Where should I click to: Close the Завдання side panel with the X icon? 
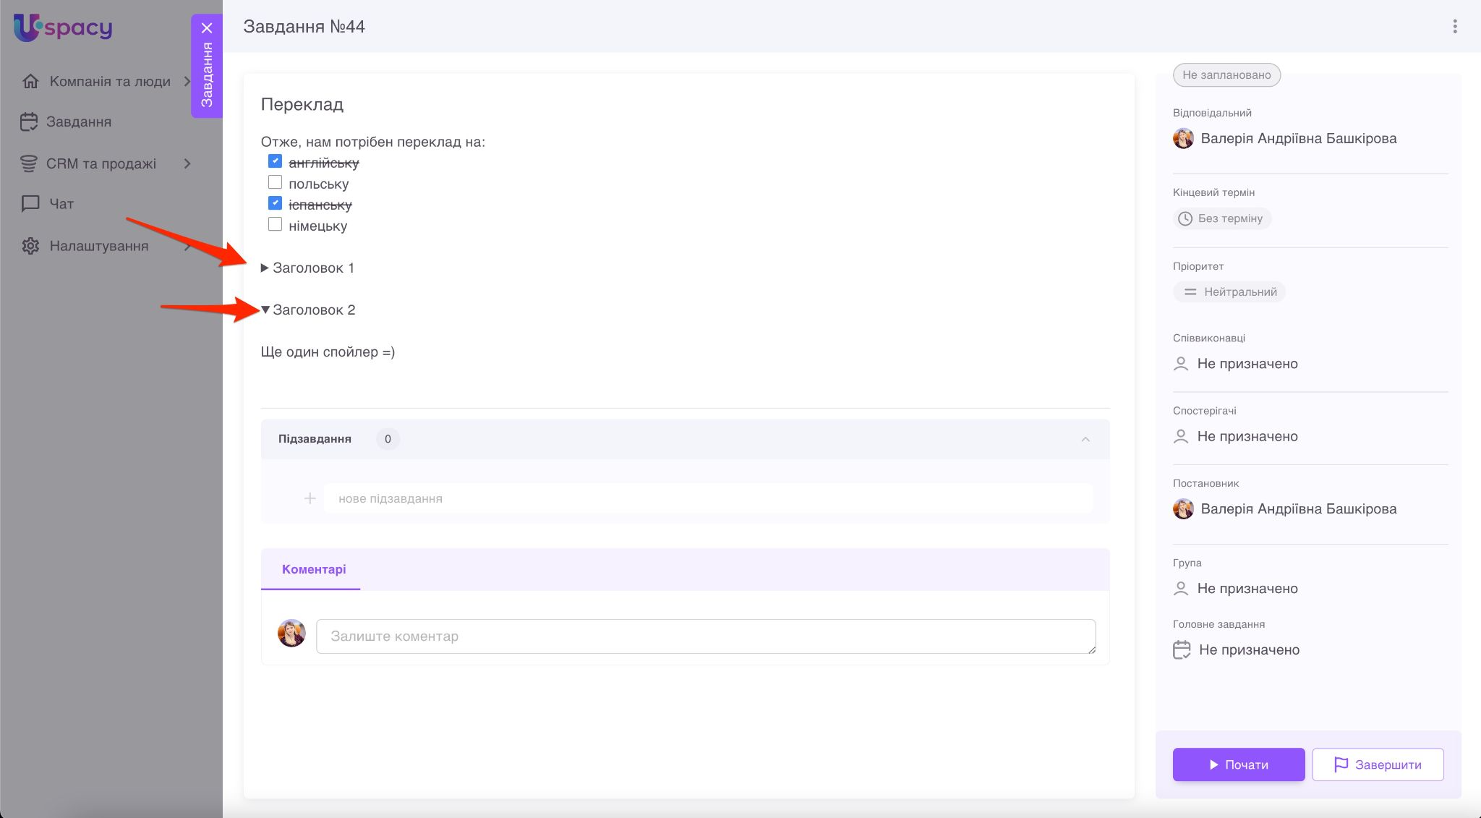coord(207,28)
